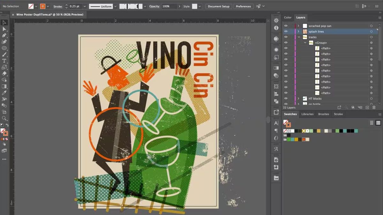
Task: Select the Ellipse shape tool
Action: click(x=4, y=48)
